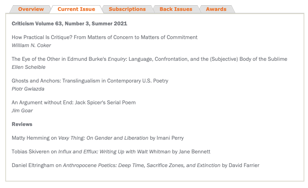This screenshot has width=308, height=188.
Task: Click the Reviews section heading
Action: [22, 124]
